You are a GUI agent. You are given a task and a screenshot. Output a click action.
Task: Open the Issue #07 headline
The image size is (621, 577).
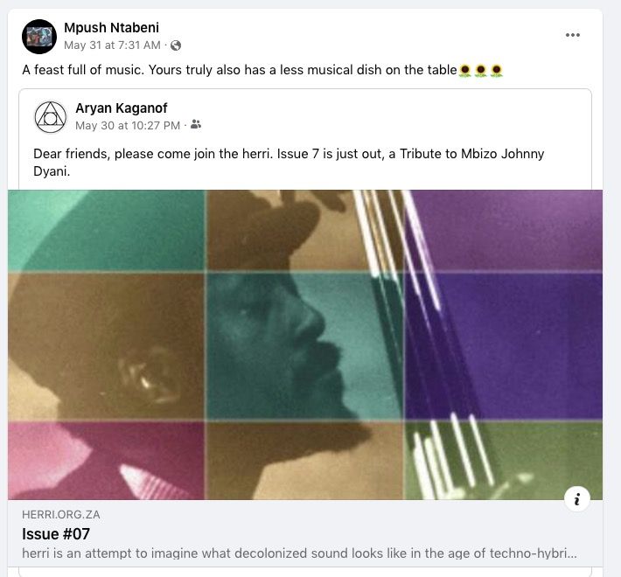tap(56, 533)
